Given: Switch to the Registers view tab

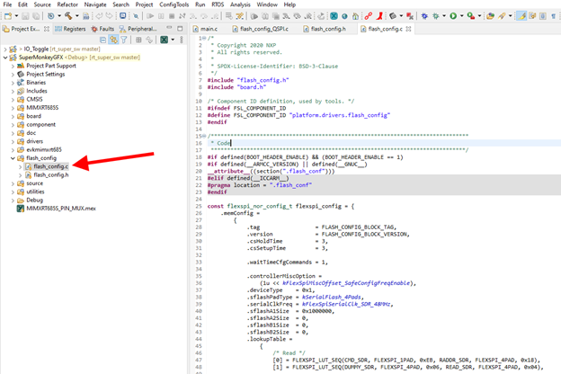Looking at the screenshot, I should (70, 29).
